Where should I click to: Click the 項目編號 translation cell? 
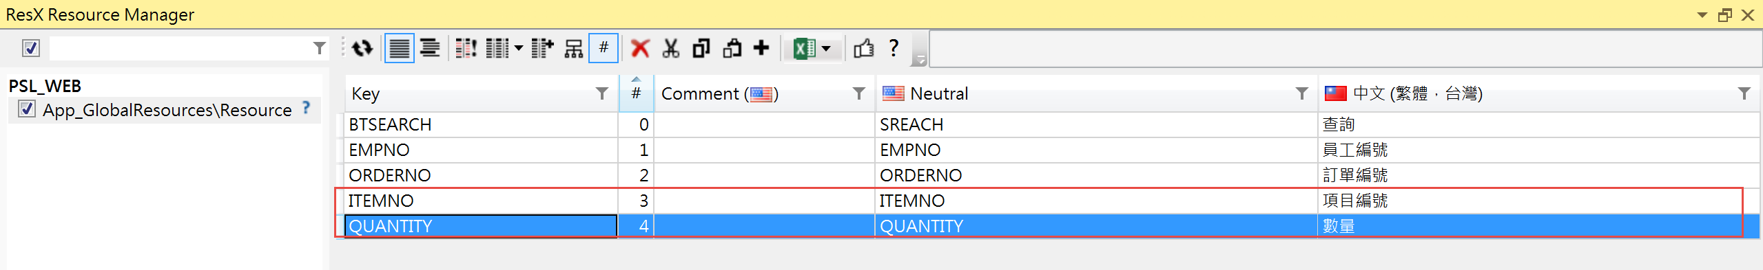tap(1539, 201)
